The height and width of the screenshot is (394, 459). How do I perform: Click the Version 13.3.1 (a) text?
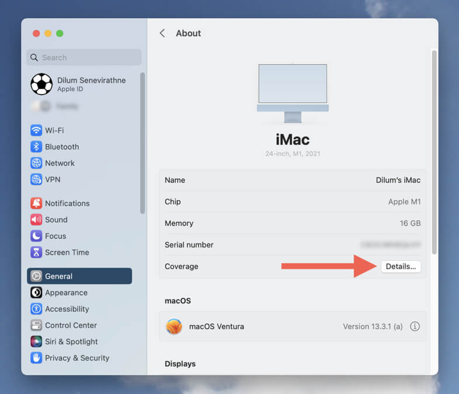373,326
